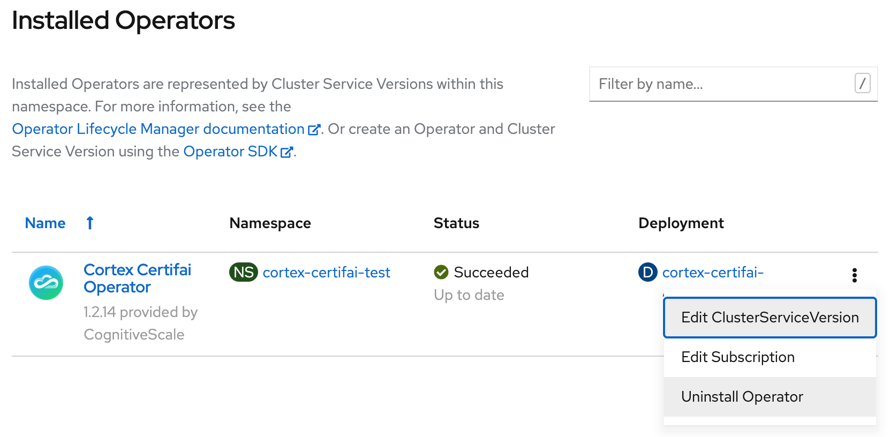Open the Operator SDK link
This screenshot has width=890, height=437.
[x=231, y=152]
